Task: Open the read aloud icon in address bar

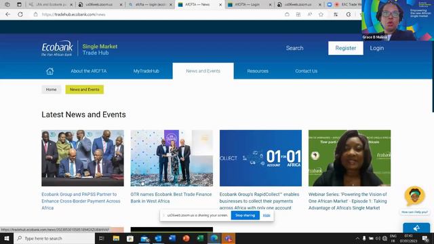Action: click(309, 14)
